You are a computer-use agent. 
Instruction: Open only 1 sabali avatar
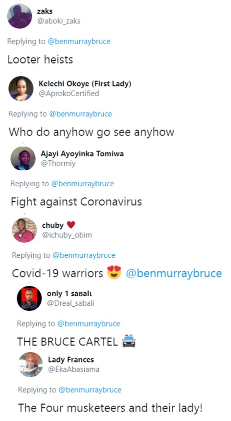[x=29, y=298]
